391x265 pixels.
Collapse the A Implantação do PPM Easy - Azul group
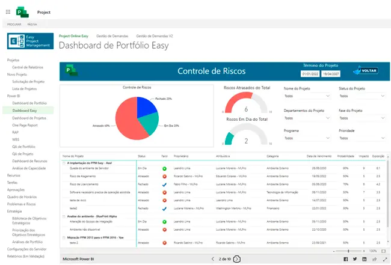64,163
